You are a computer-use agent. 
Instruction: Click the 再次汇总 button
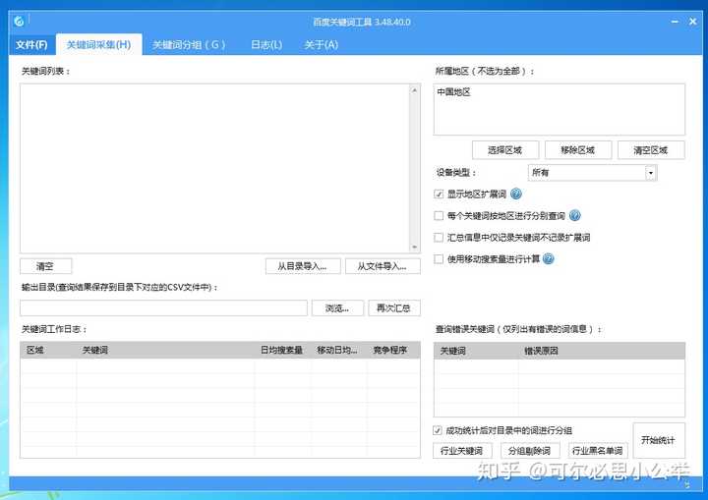[394, 308]
